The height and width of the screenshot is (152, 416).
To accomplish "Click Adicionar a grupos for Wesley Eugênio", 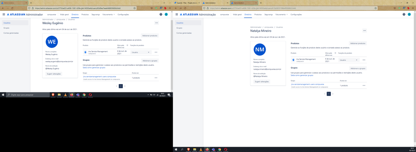I will (x=150, y=60).
